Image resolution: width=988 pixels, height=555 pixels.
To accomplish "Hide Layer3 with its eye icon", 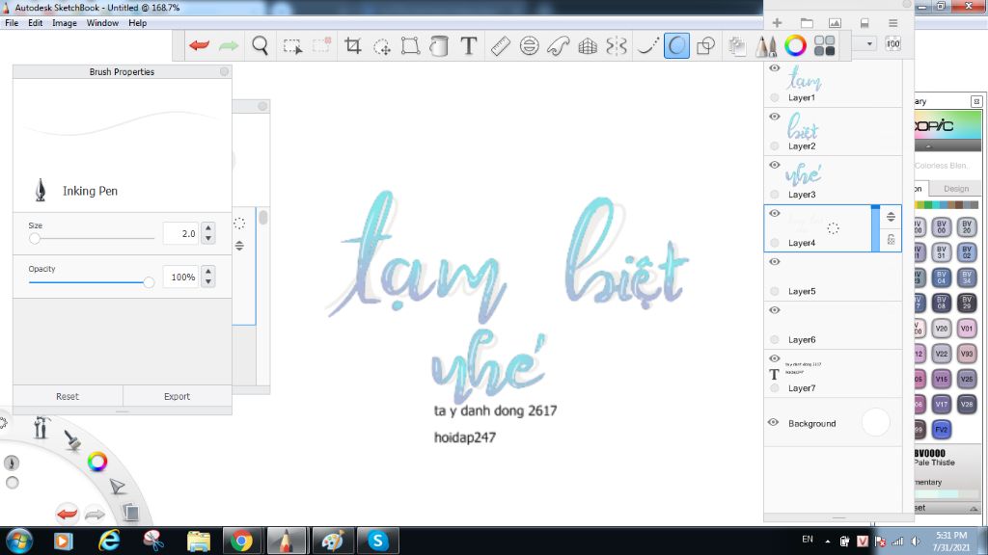I will tap(775, 165).
